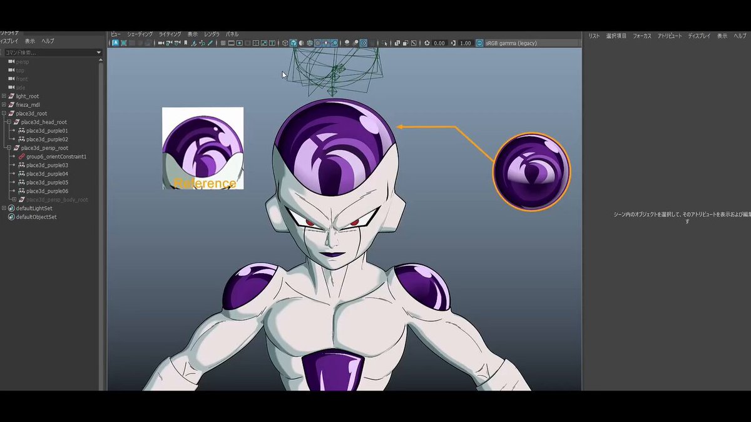Click the gamma icon beside 1.00

(x=453, y=43)
